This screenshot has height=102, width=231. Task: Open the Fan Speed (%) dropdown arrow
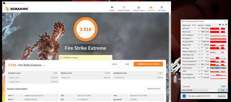click(199, 39)
